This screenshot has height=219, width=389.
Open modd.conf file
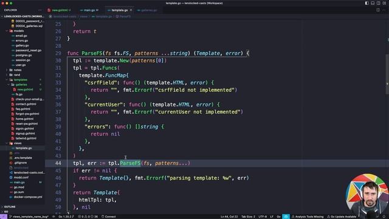pyautogui.click(x=21, y=178)
